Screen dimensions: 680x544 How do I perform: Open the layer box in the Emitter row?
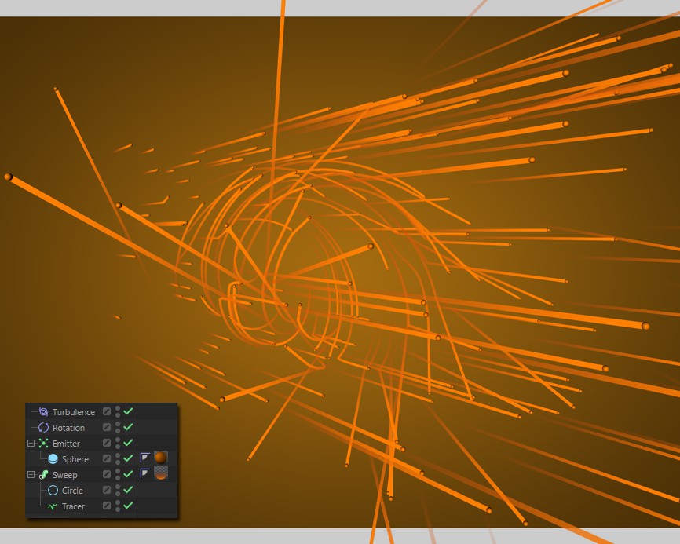click(107, 443)
